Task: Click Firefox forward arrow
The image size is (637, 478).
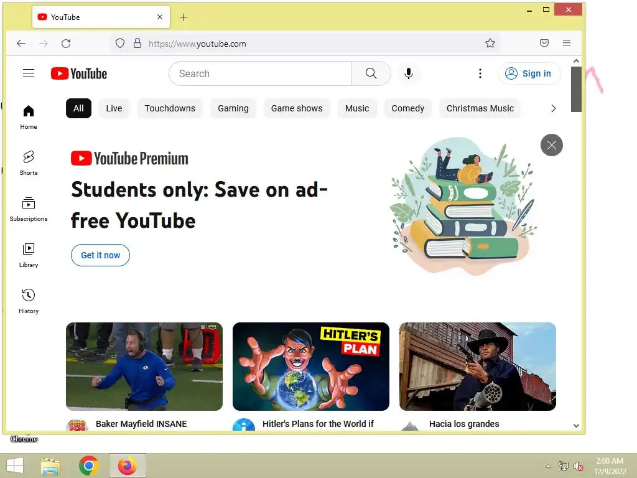Action: pyautogui.click(x=44, y=44)
